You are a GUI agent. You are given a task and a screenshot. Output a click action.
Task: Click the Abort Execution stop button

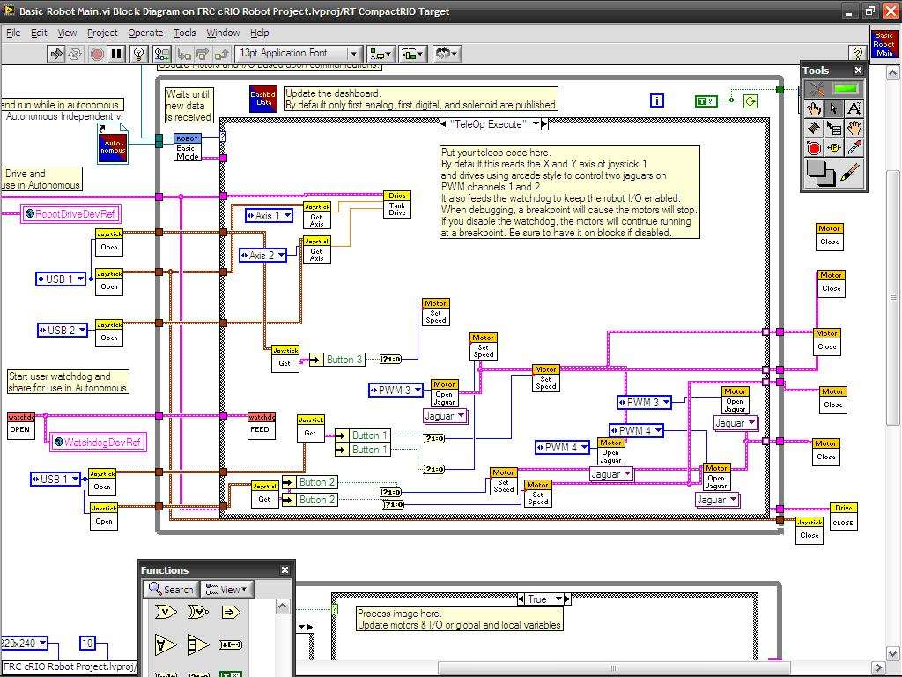[97, 54]
